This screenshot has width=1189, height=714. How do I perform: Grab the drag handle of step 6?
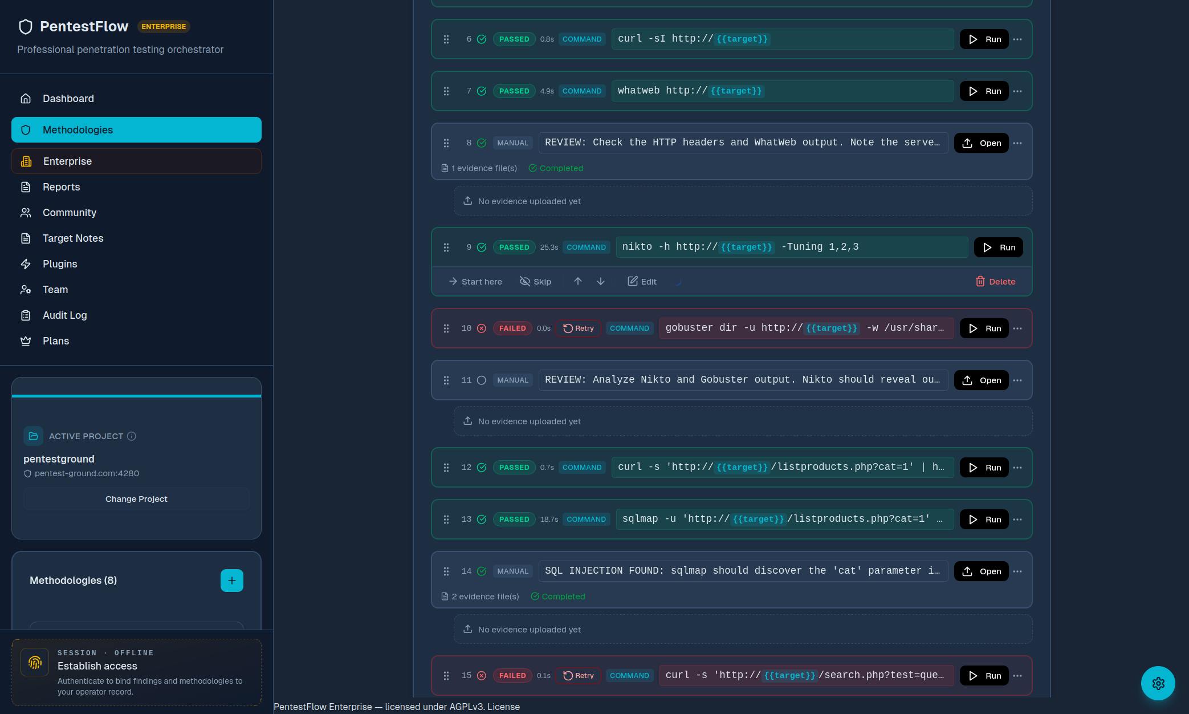coord(446,39)
